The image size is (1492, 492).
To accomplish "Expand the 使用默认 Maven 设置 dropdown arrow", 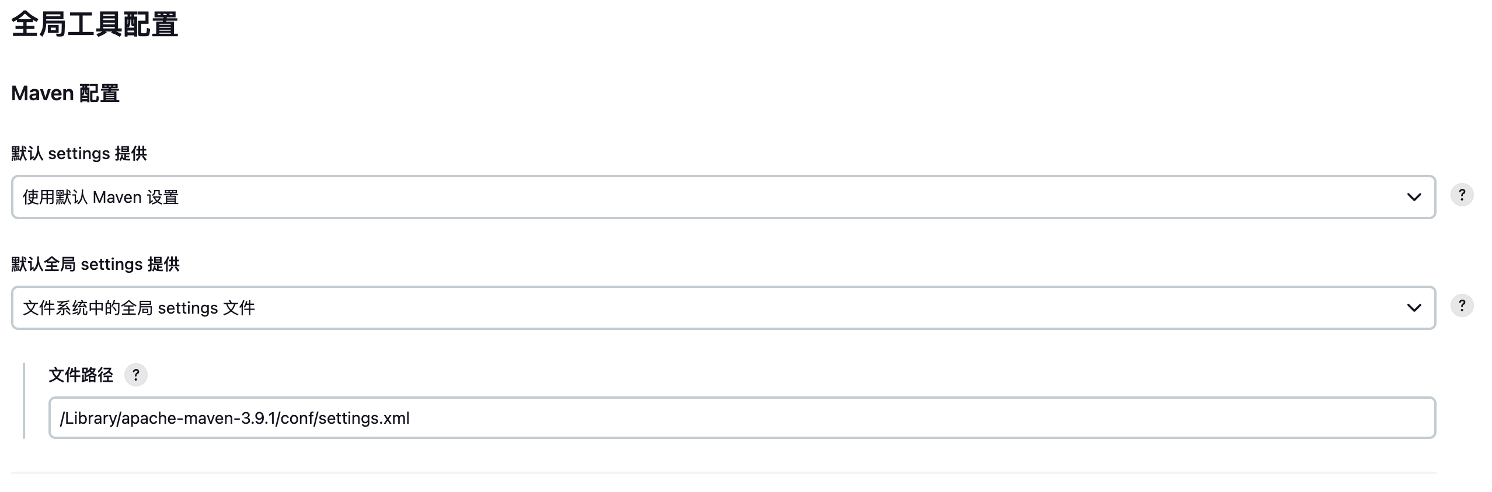I will (x=1413, y=198).
